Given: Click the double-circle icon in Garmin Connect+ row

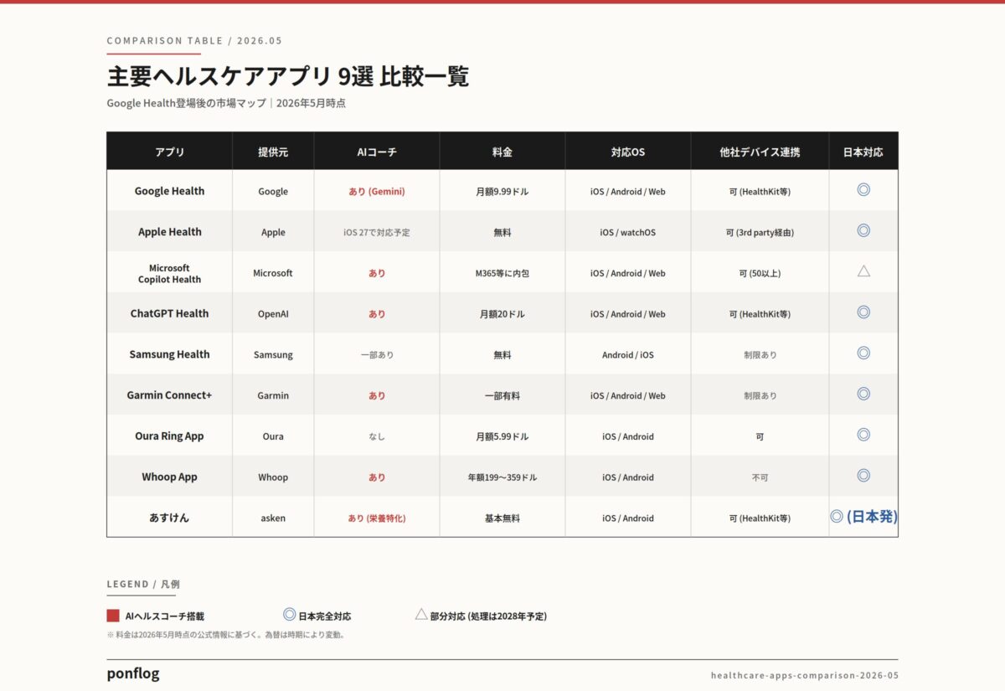Looking at the screenshot, I should [x=863, y=394].
